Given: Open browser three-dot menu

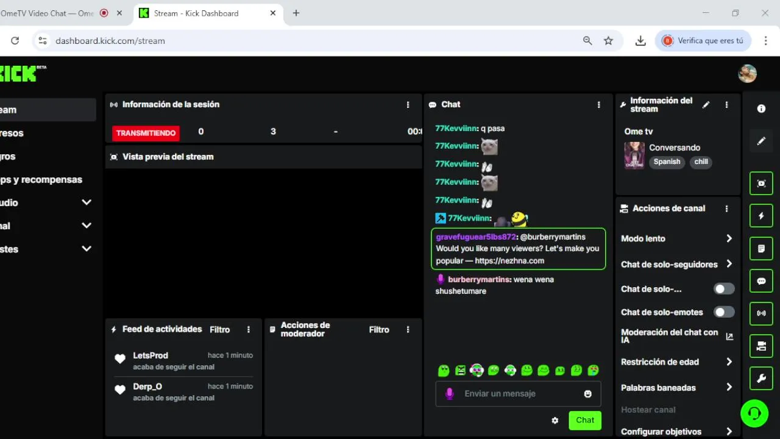Looking at the screenshot, I should (x=766, y=41).
